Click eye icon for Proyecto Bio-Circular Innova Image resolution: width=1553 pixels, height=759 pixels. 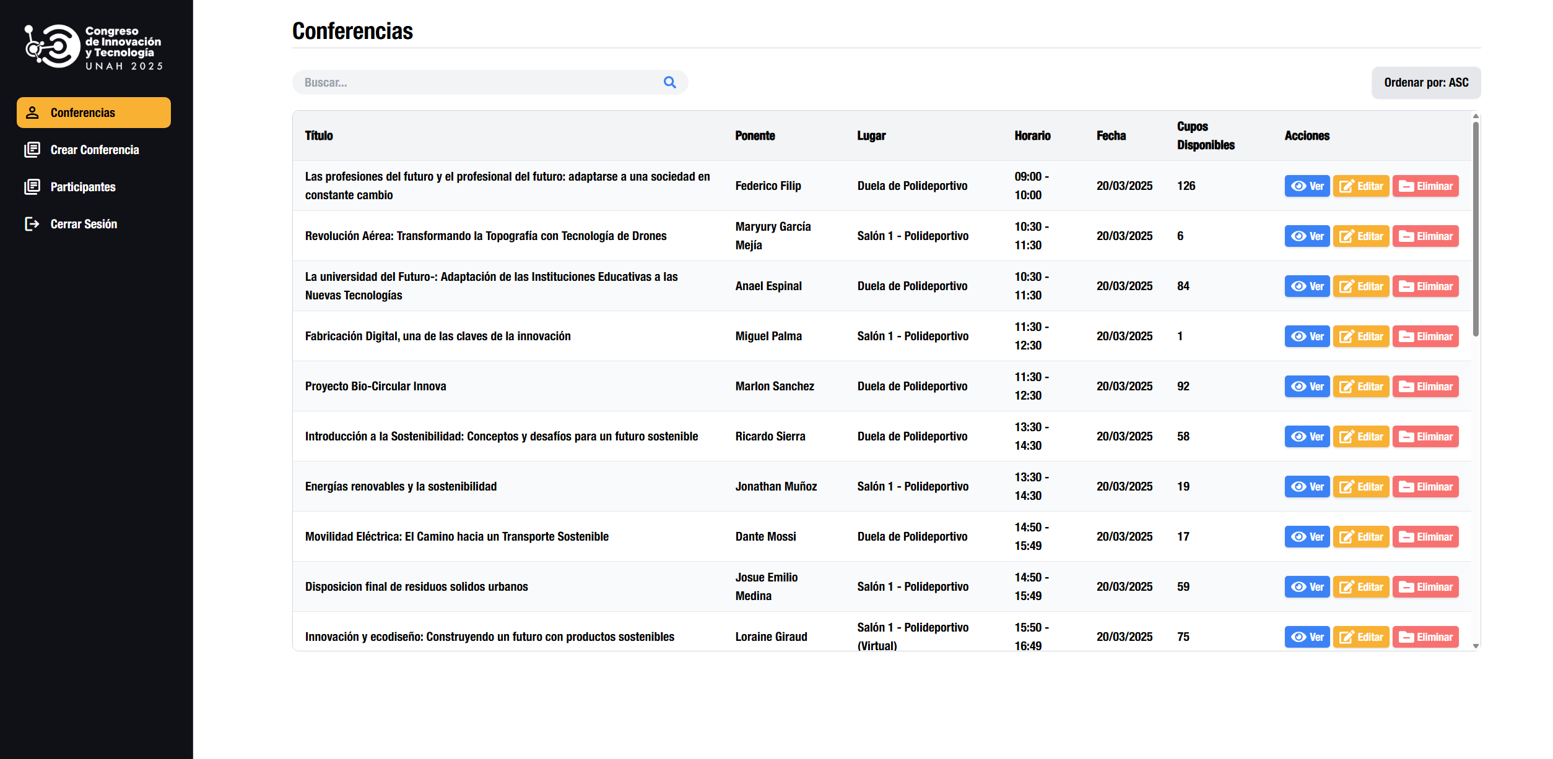click(x=1299, y=387)
